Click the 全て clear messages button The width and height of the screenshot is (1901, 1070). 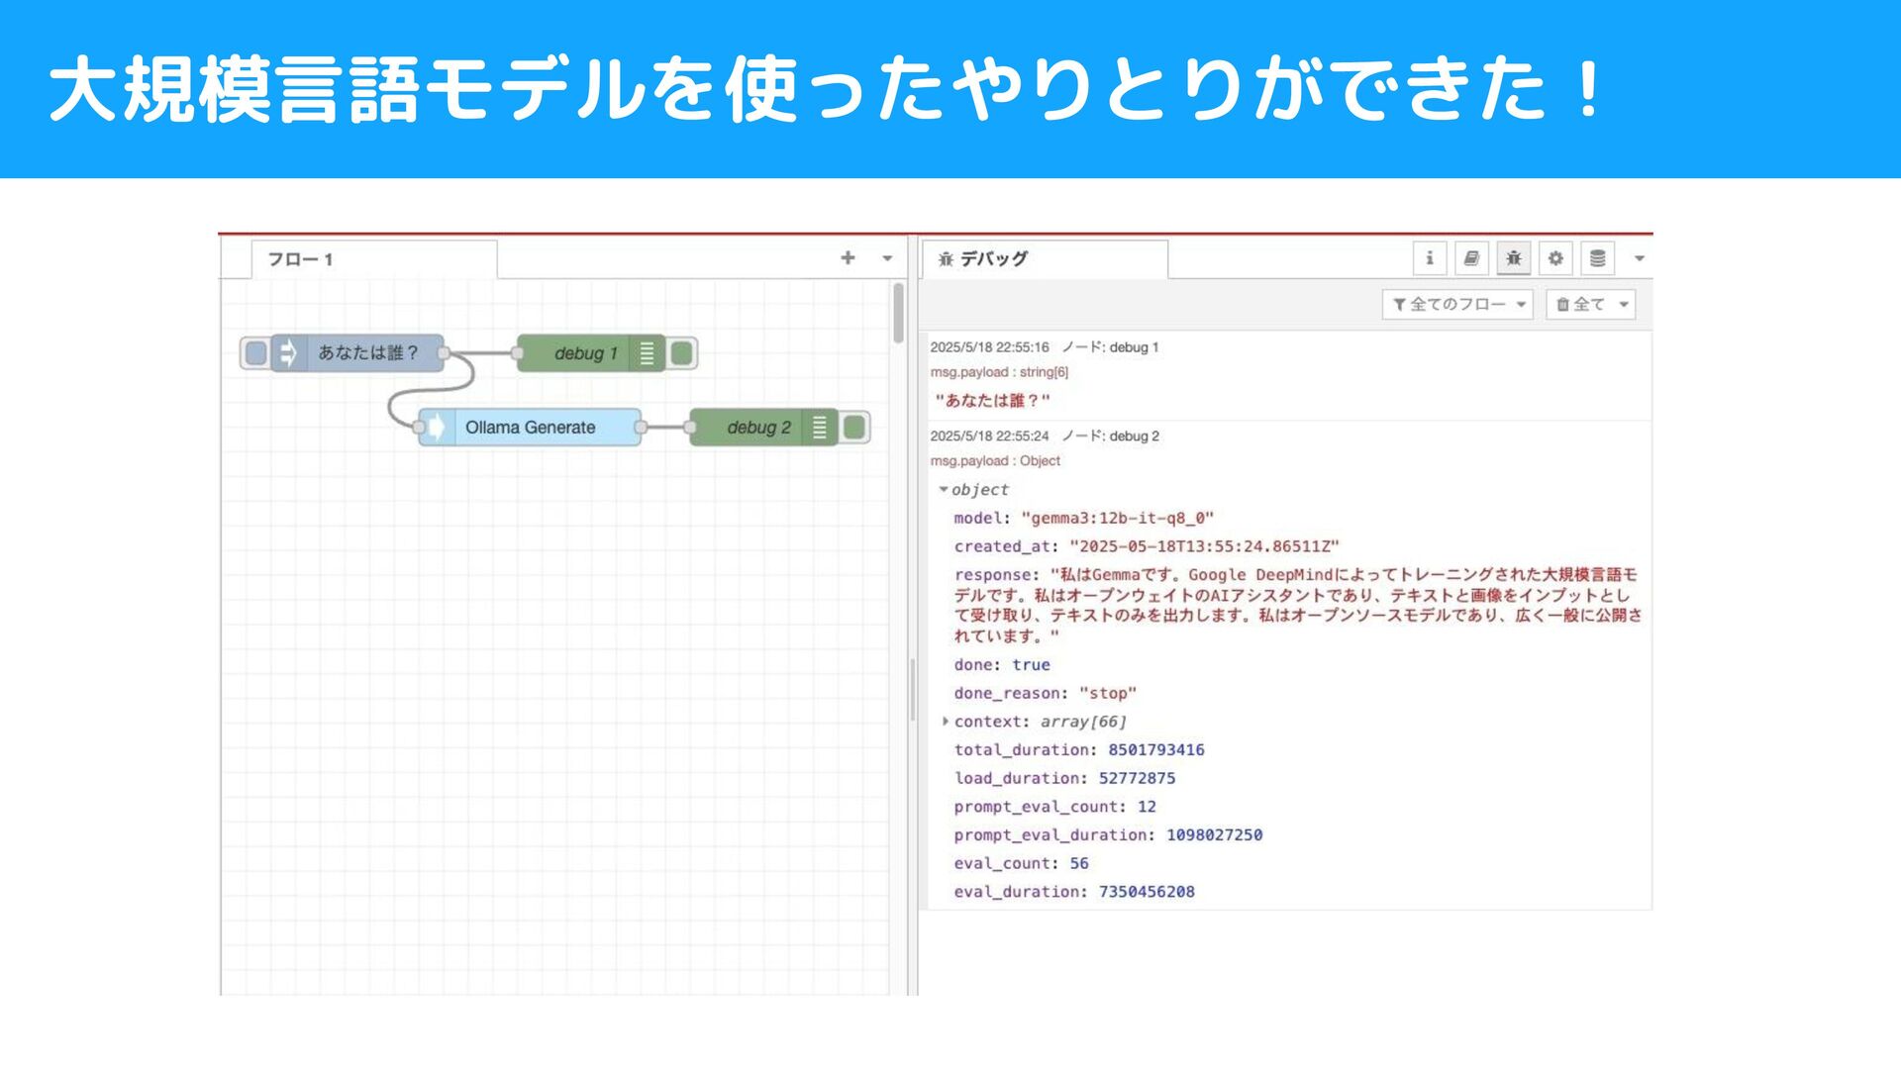point(1580,305)
